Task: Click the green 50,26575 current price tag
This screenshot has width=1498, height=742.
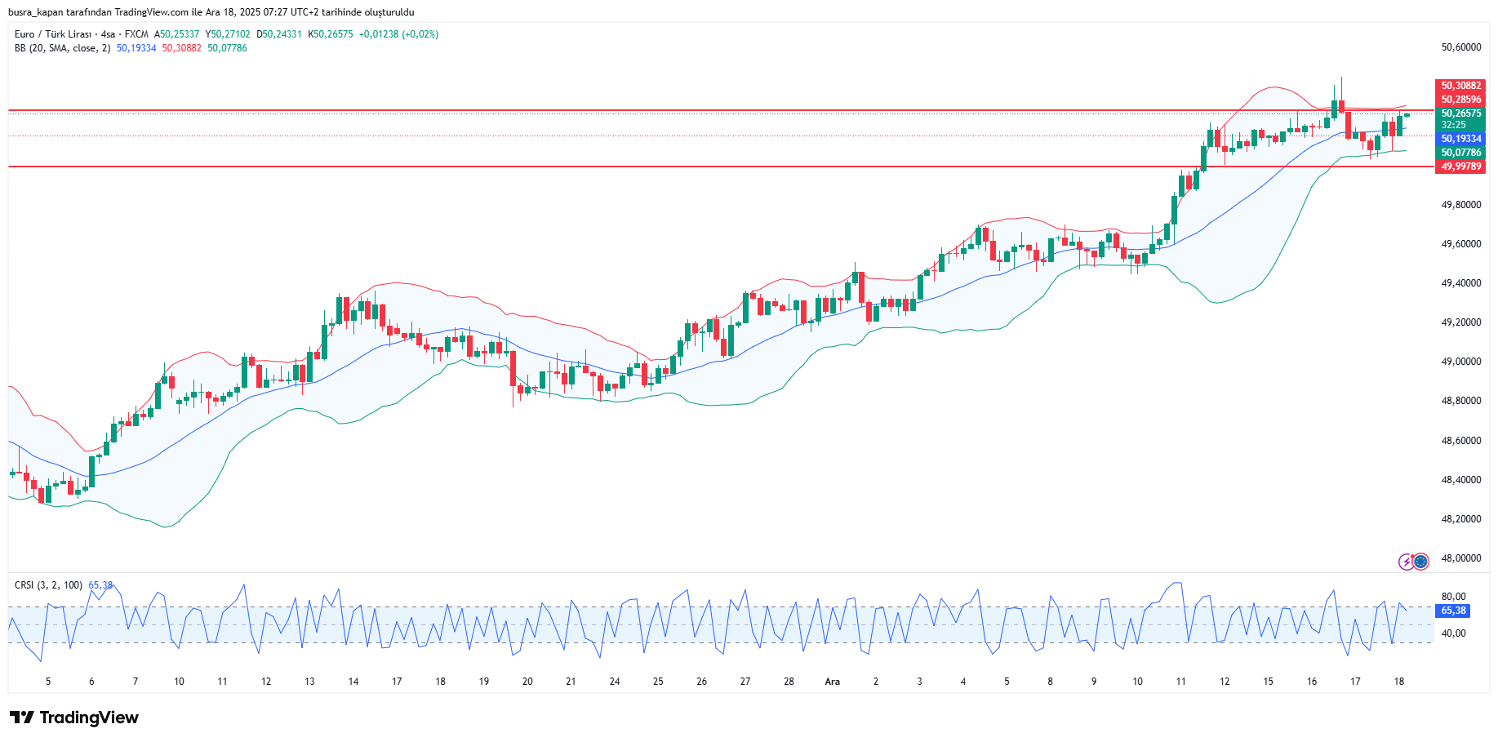Action: tap(1460, 113)
